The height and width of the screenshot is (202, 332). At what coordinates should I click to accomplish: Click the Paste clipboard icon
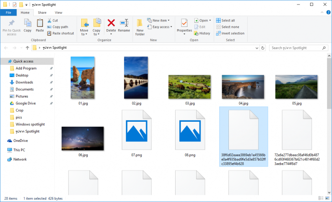point(40,23)
